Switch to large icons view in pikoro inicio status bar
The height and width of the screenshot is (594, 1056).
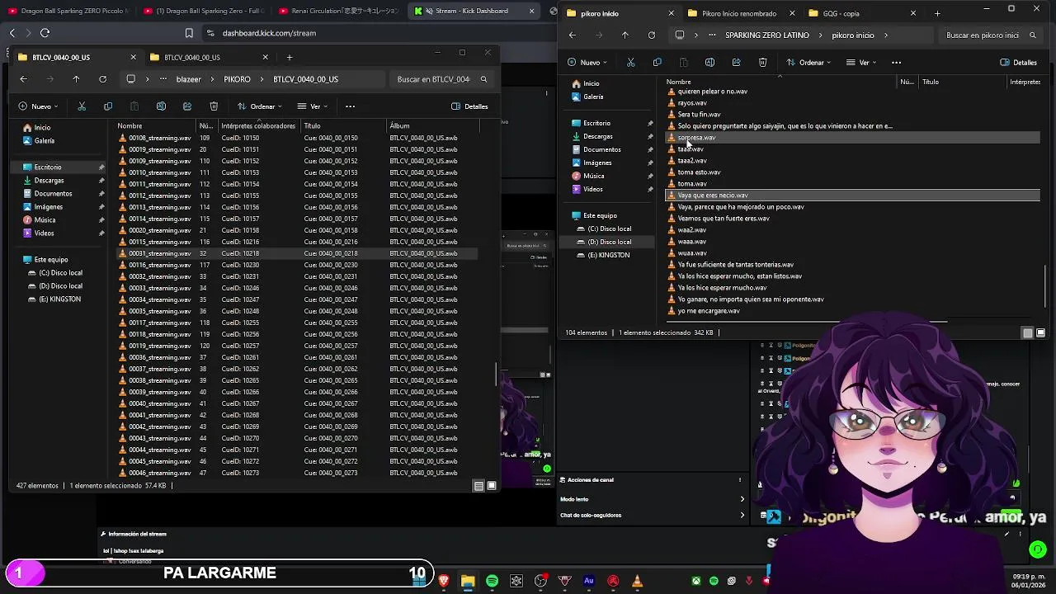tap(1041, 332)
